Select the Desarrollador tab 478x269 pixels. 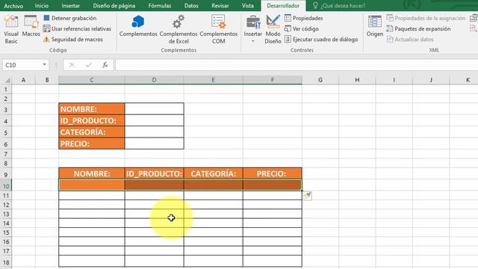coord(283,6)
